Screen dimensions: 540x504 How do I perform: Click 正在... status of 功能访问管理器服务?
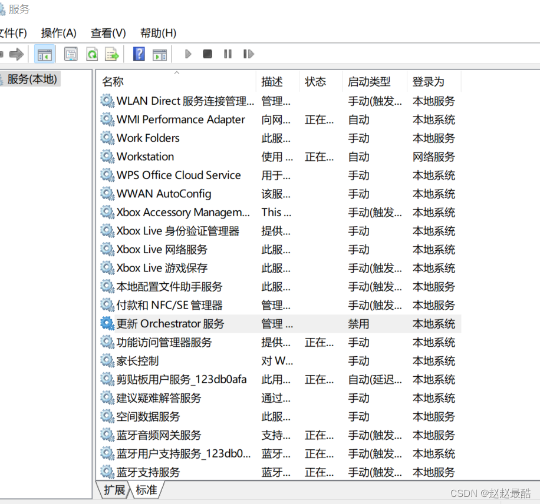click(x=319, y=342)
